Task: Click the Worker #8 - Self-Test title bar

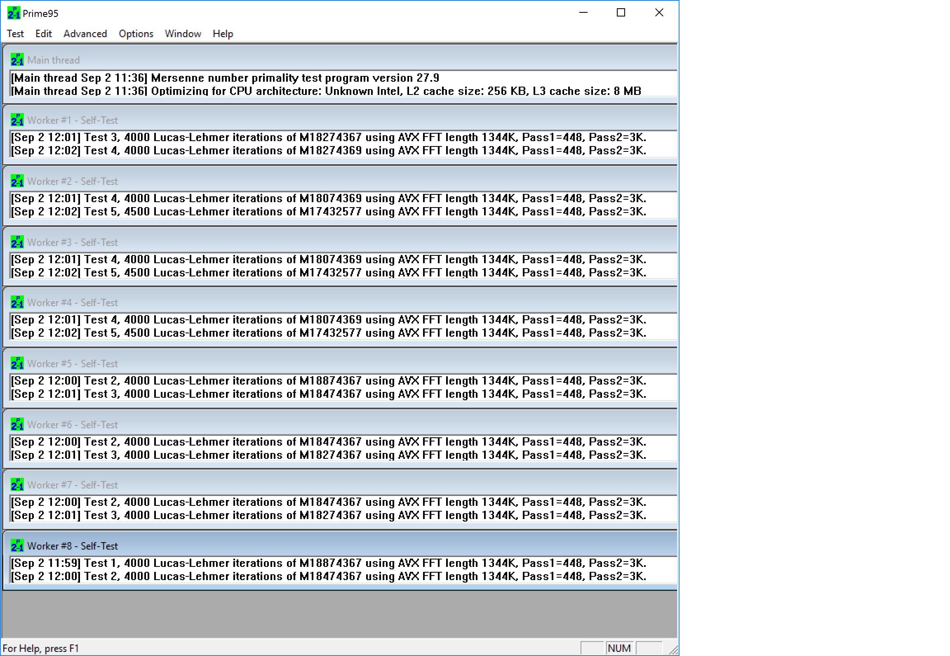Action: [340, 544]
